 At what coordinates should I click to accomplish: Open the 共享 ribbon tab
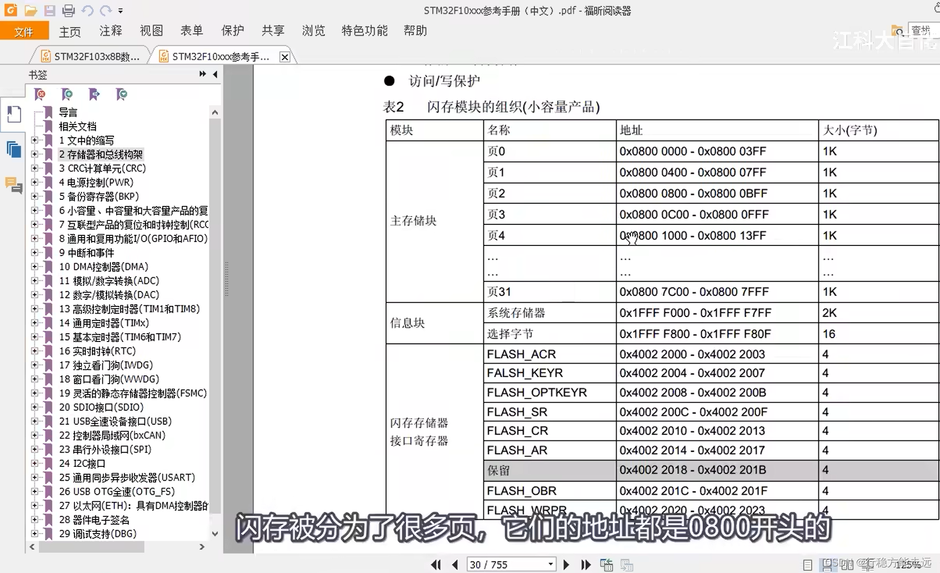tap(273, 31)
